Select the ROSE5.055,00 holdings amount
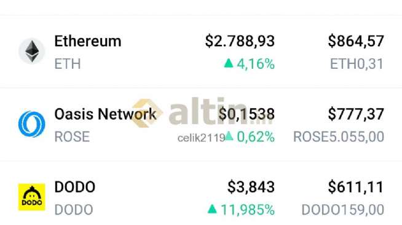The height and width of the screenshot is (225, 402). click(339, 137)
